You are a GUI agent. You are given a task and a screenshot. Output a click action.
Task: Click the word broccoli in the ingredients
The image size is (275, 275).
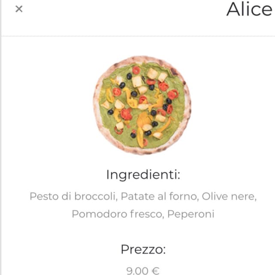pyautogui.click(x=96, y=196)
